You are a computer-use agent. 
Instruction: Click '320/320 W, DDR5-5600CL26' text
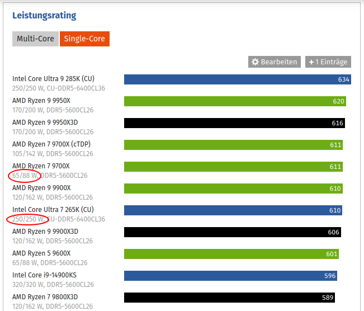pyautogui.click(x=53, y=285)
